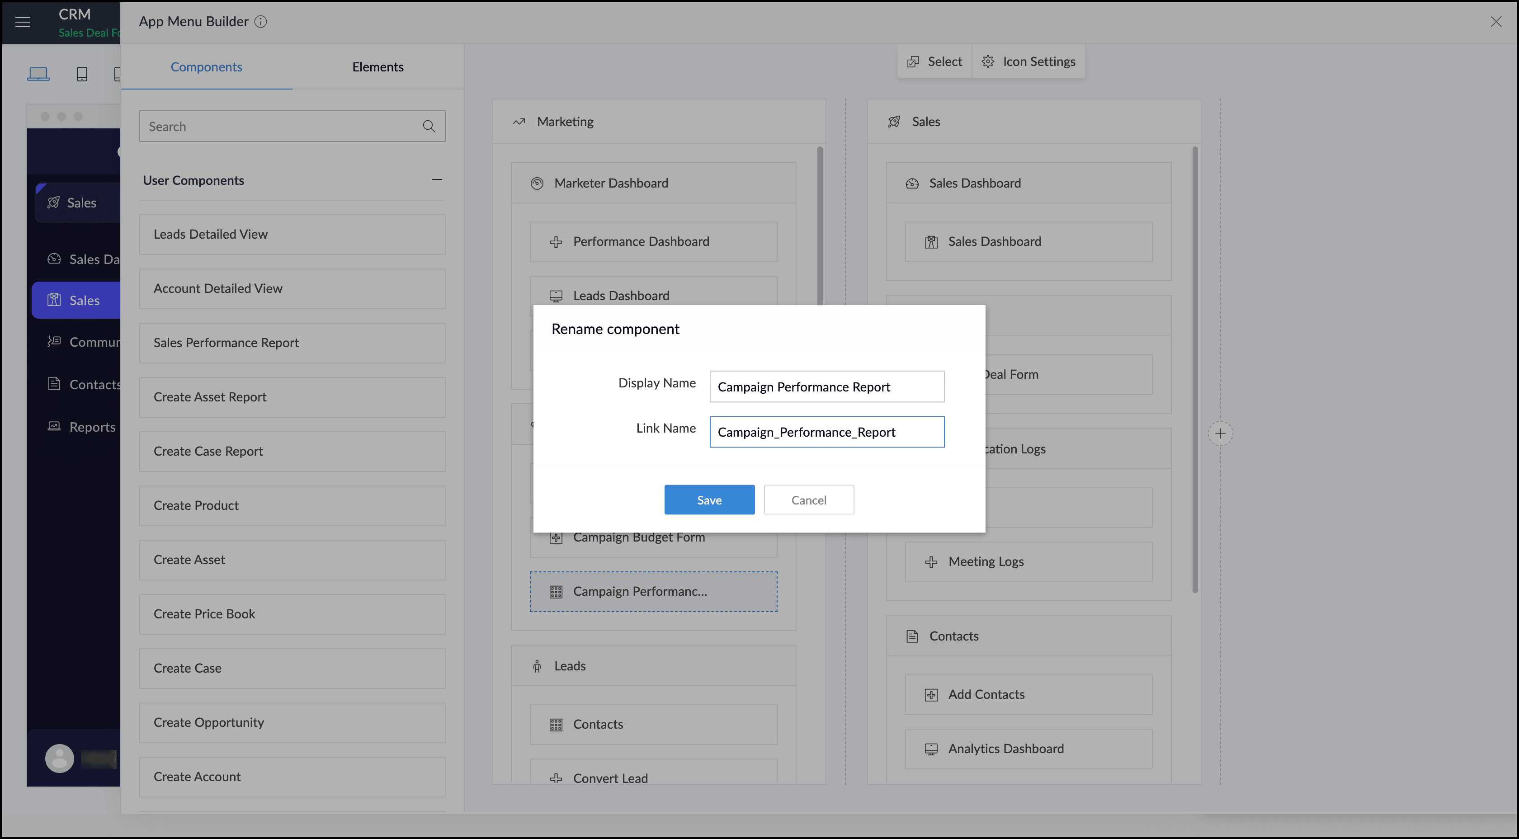Click the Display Name field

click(826, 386)
